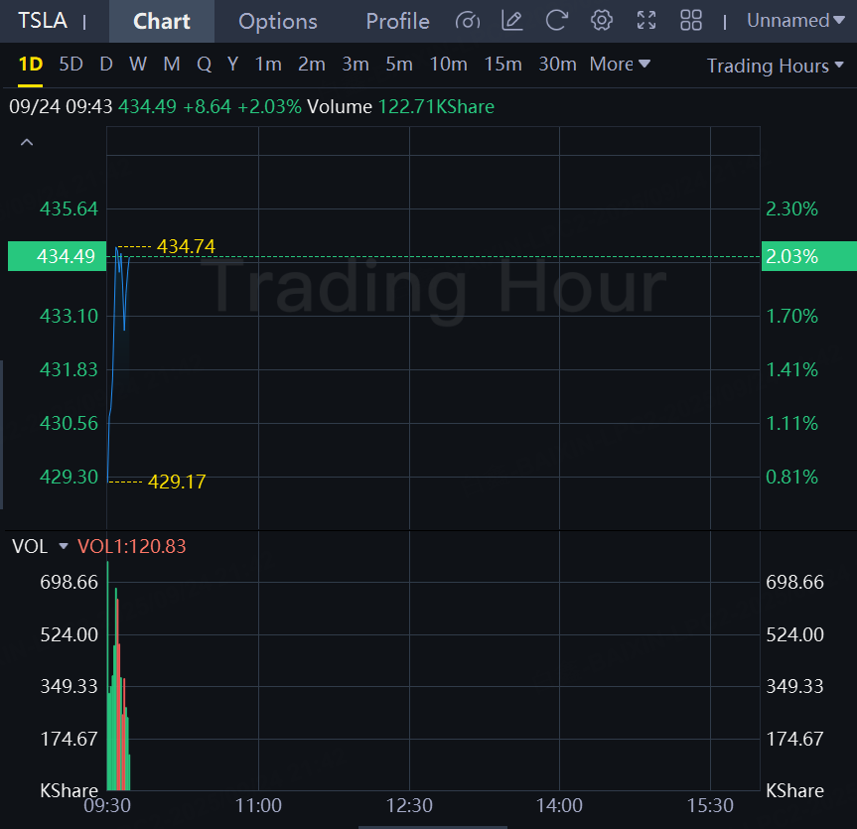The width and height of the screenshot is (857, 829).
Task: Click the low marker 429.17
Action: tap(177, 482)
